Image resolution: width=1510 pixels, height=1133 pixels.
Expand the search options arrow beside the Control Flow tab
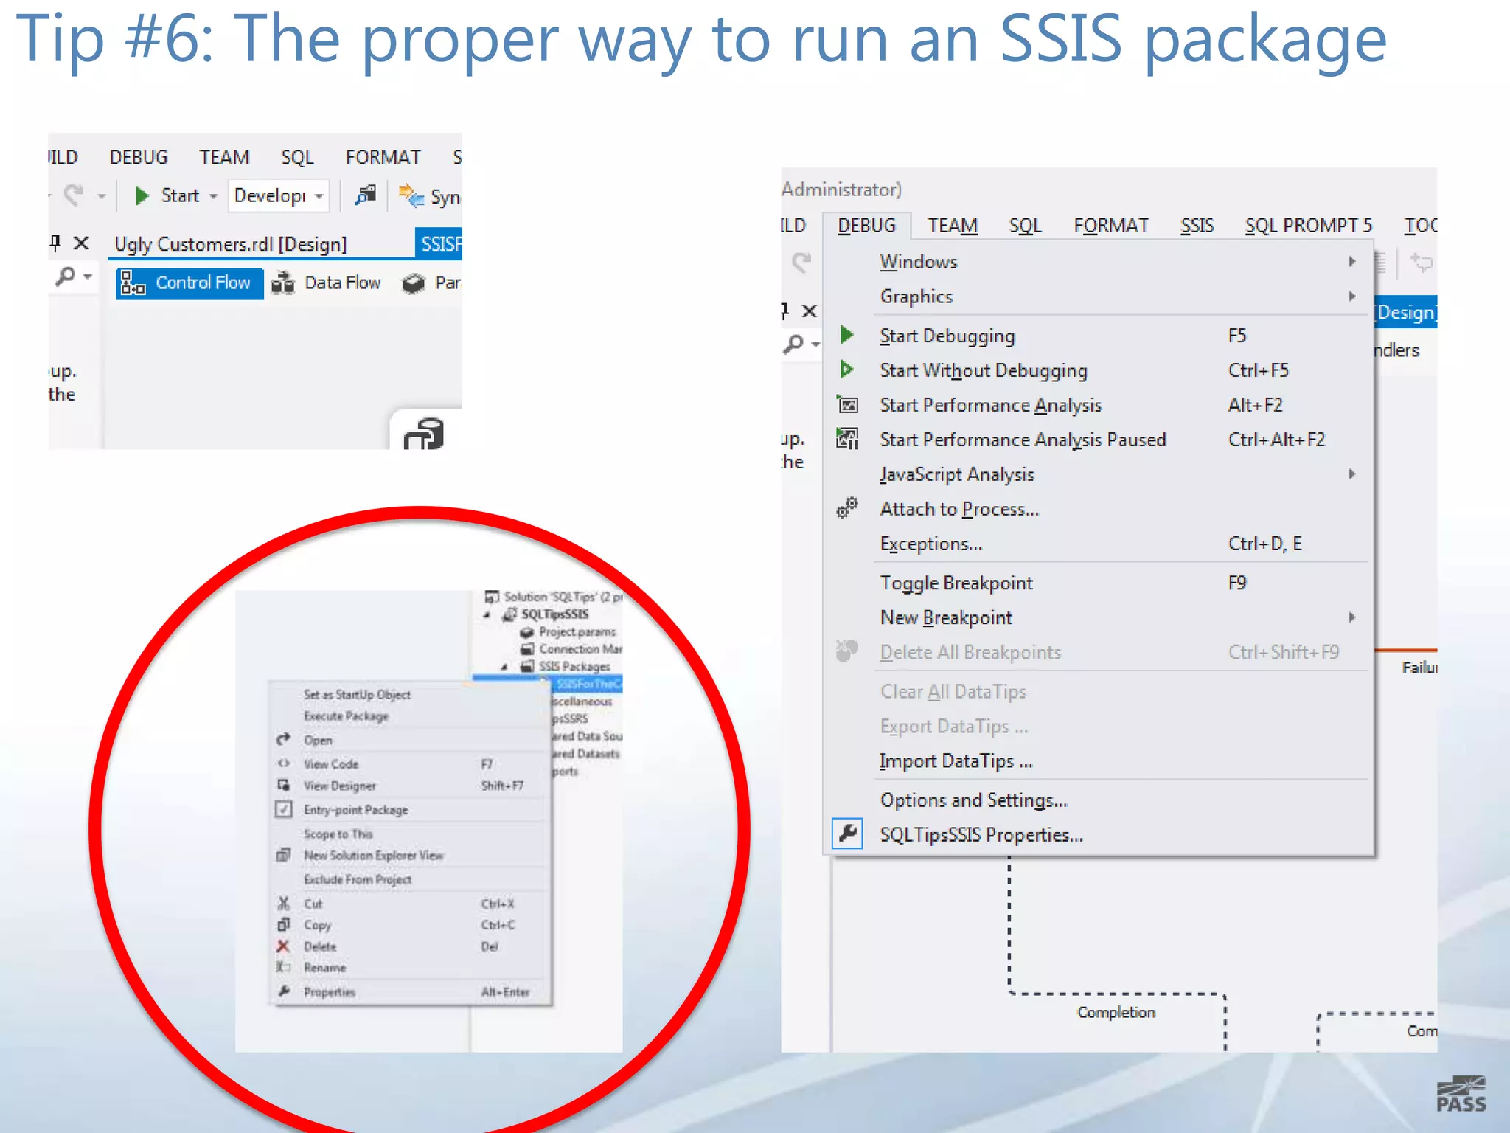coord(88,277)
